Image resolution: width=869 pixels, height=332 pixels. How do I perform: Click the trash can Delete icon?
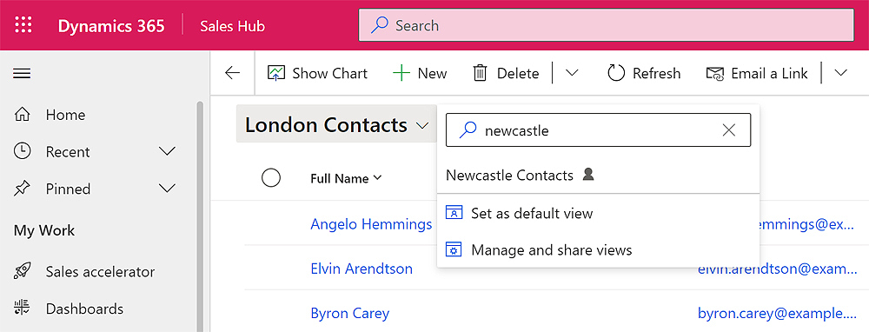coord(480,73)
